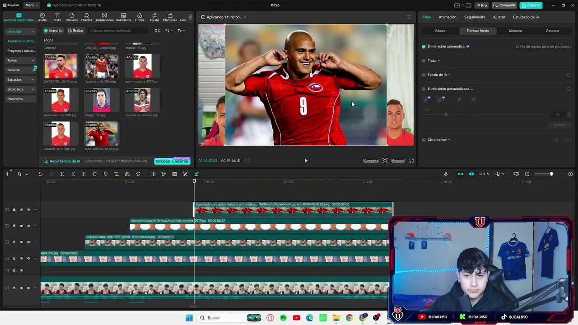Open the Stickers panel
The height and width of the screenshot is (325, 578).
click(x=72, y=17)
